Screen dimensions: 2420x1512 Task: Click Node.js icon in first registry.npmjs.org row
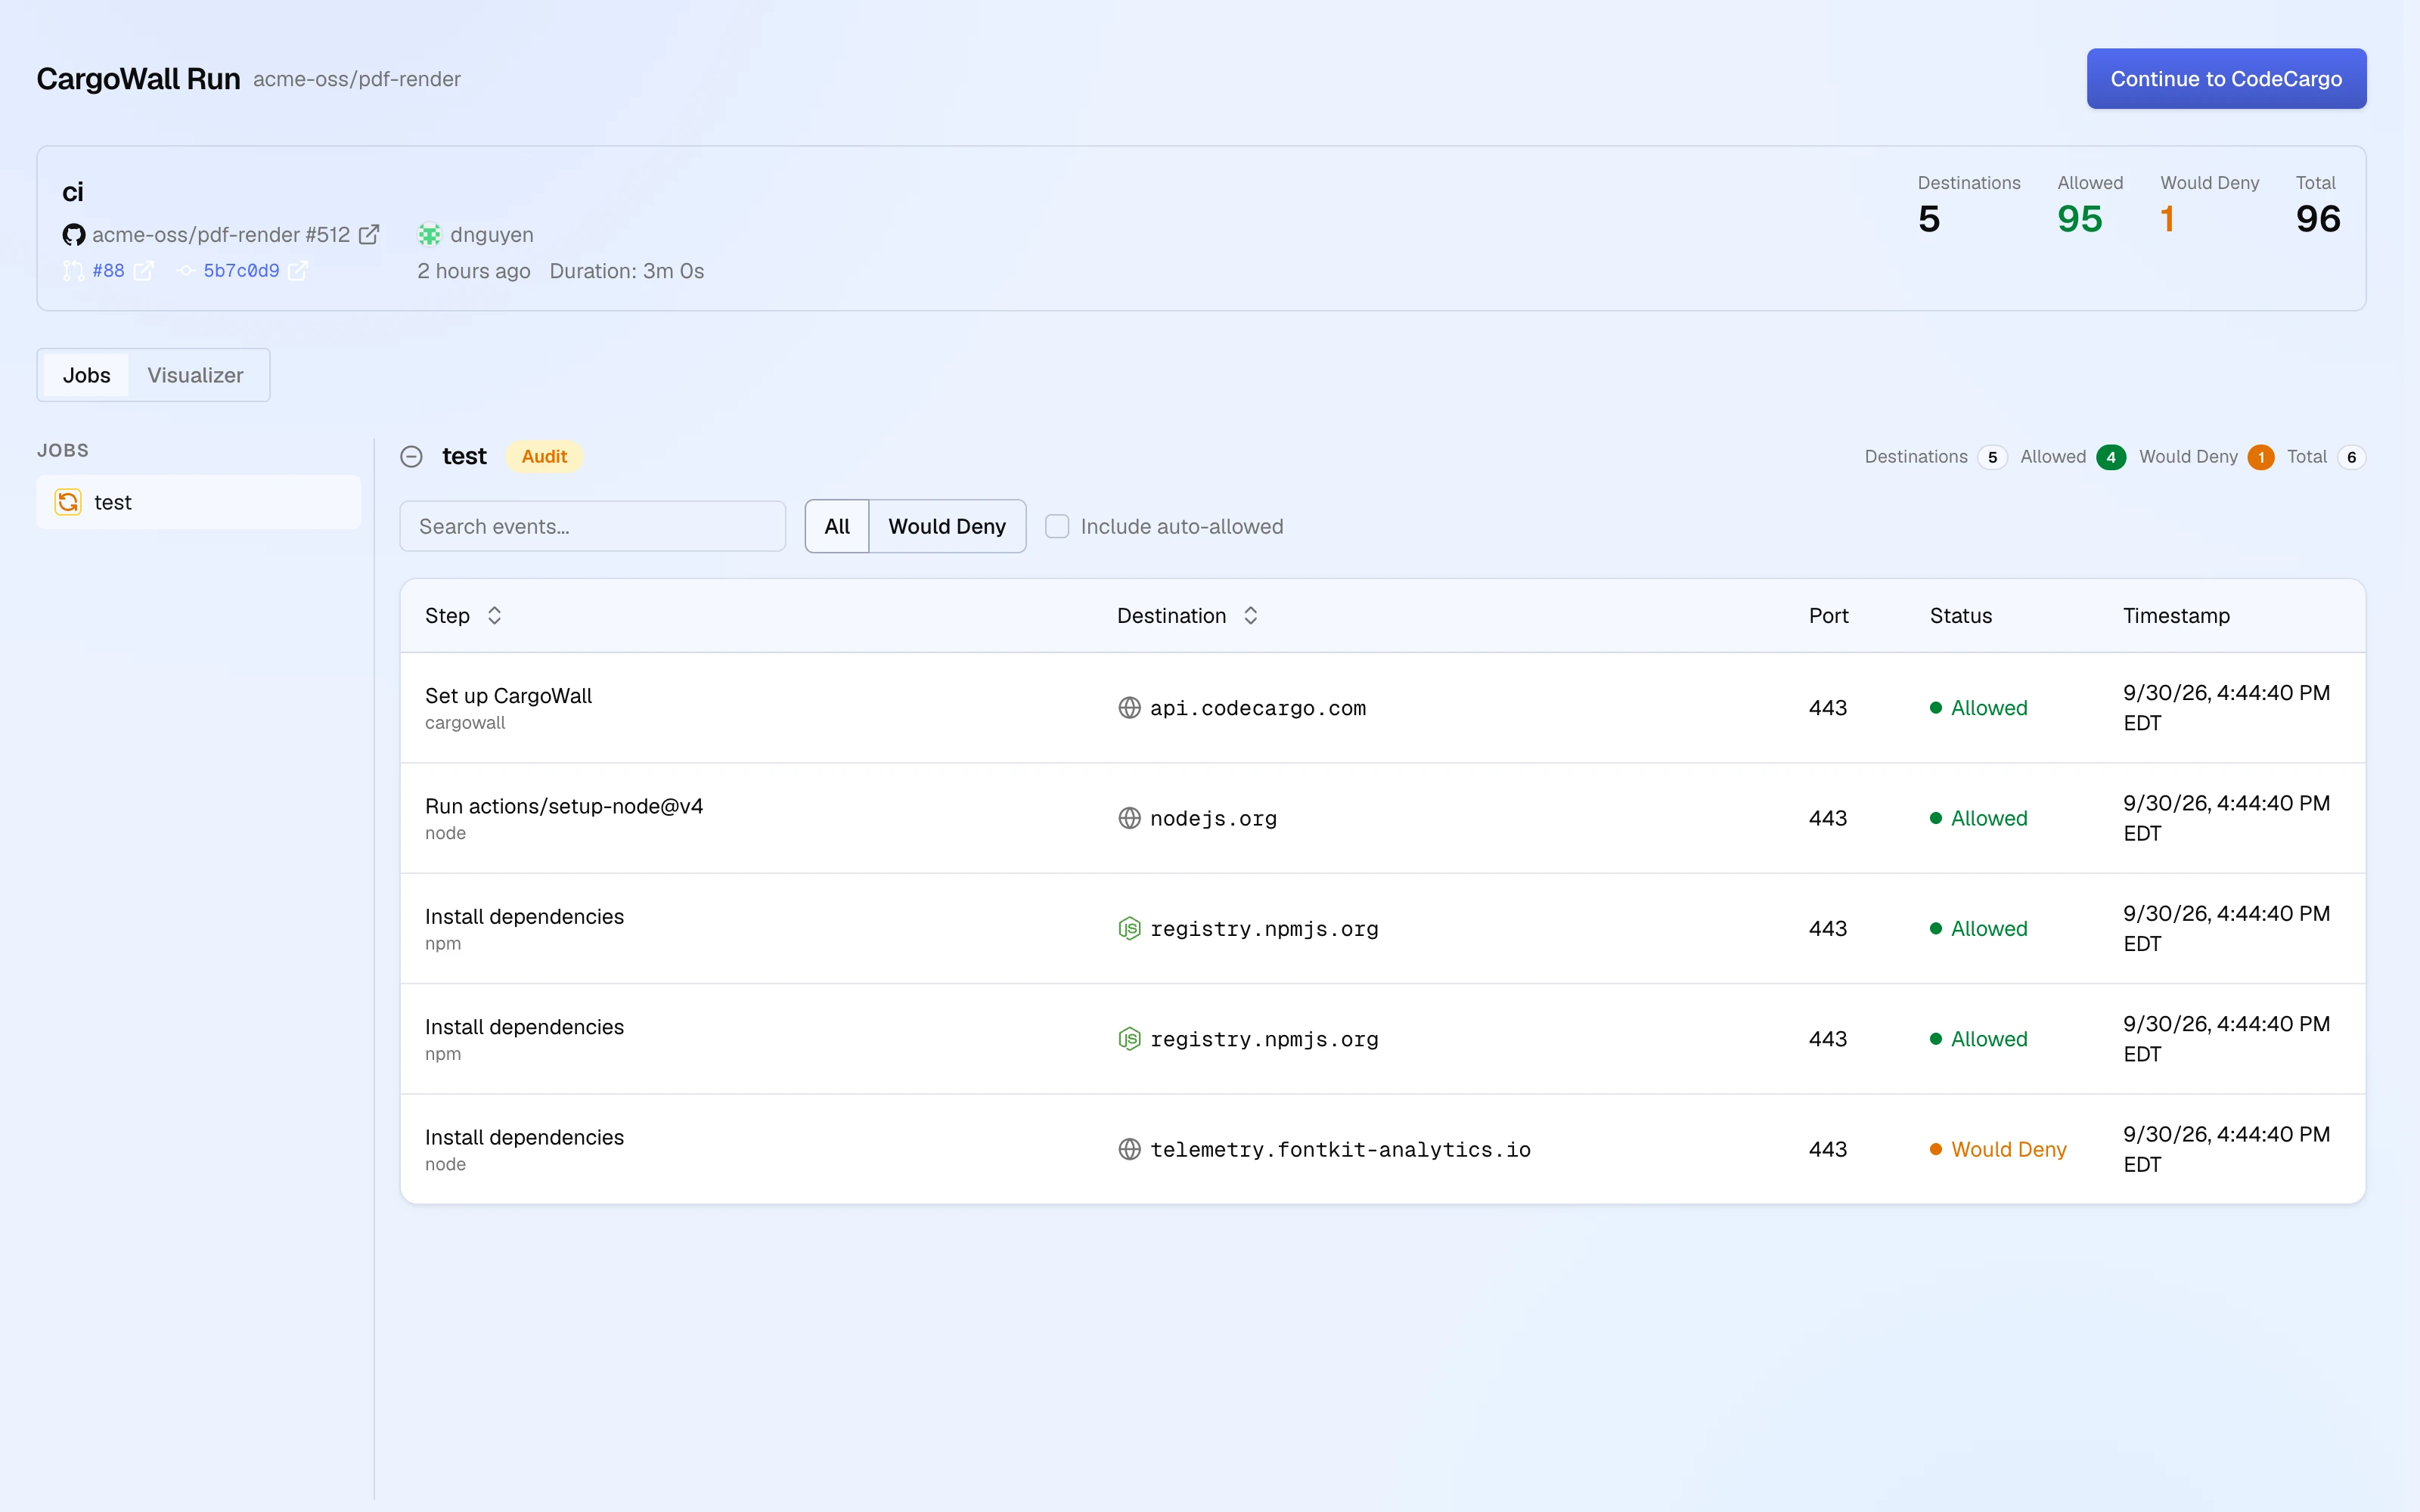tap(1129, 929)
